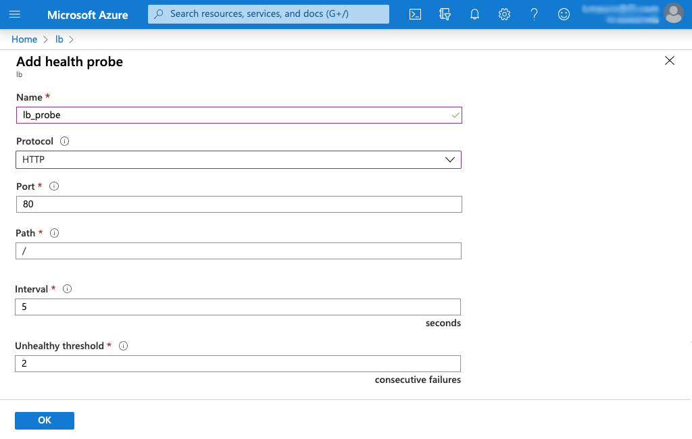Screen dimensions: 692x439
Task: Launch Cloud Shell from the top bar
Action: click(416, 14)
